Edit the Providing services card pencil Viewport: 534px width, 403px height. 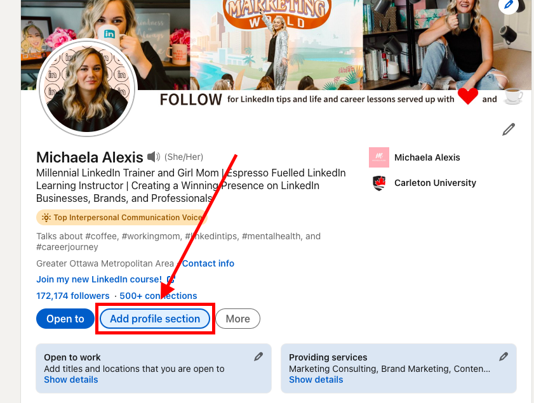coord(504,357)
